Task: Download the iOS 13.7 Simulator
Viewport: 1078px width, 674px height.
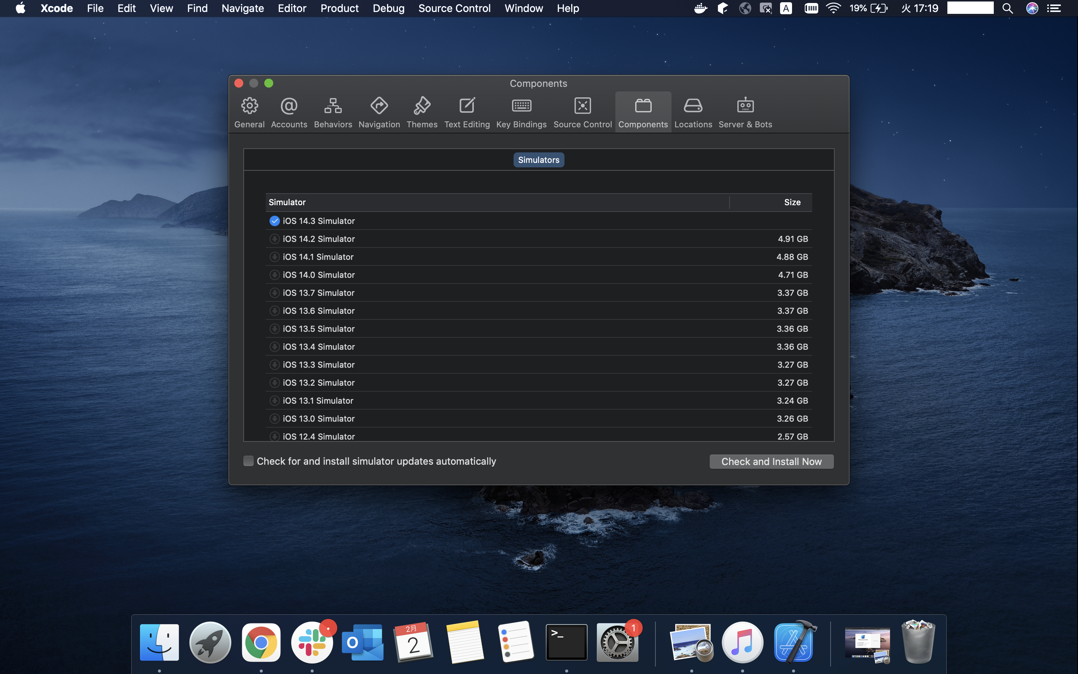Action: (274, 293)
